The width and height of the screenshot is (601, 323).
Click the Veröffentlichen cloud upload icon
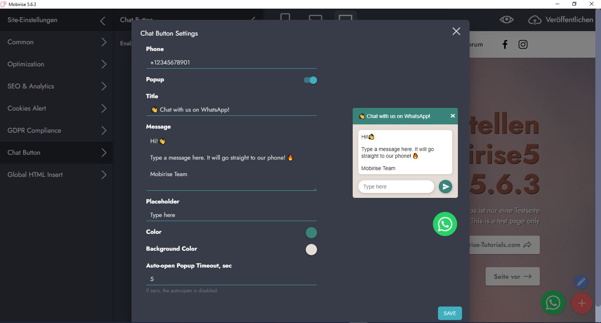click(535, 20)
